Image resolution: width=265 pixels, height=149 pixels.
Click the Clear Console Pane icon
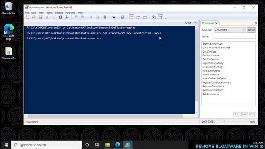(x=67, y=17)
